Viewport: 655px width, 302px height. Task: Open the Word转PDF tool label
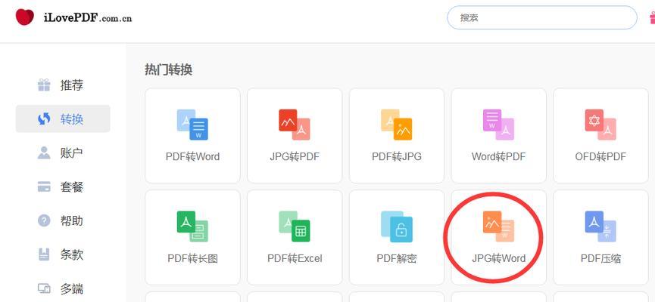point(498,156)
